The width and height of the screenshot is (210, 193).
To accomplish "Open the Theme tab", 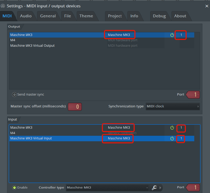I will point(86,16).
